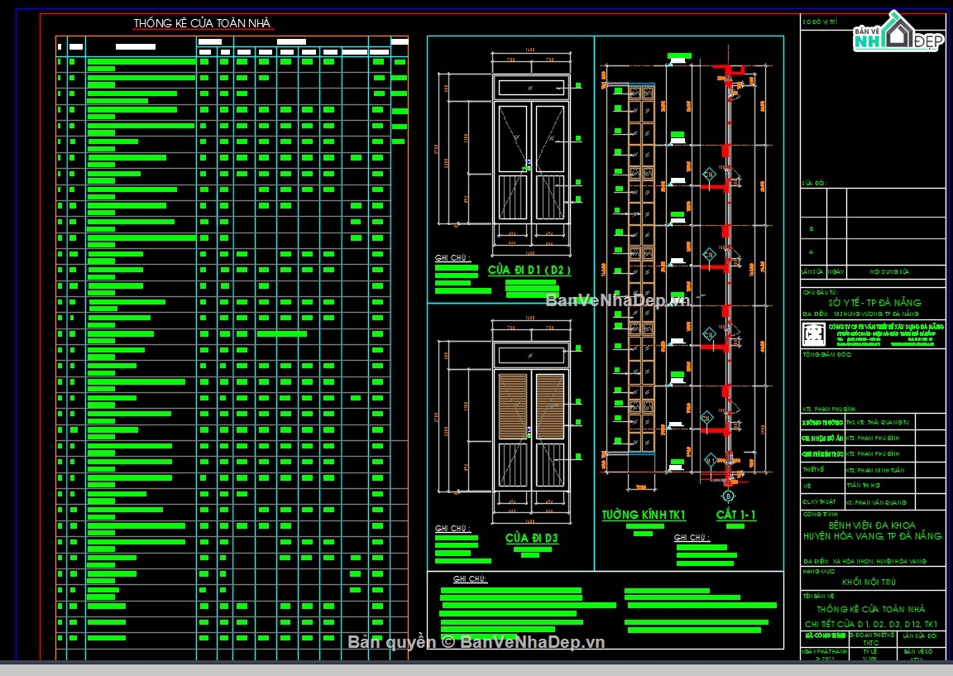Click the design company logo in title block

click(x=815, y=334)
